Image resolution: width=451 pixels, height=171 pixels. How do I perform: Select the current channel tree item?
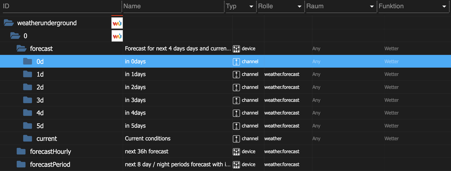(47, 139)
